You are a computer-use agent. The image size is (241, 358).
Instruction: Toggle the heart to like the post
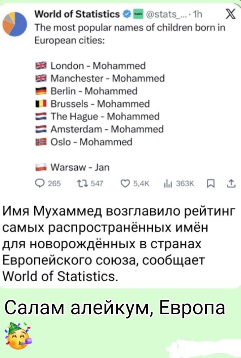tap(125, 184)
